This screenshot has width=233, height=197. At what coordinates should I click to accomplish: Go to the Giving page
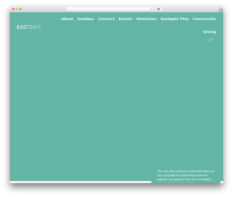pyautogui.click(x=210, y=32)
